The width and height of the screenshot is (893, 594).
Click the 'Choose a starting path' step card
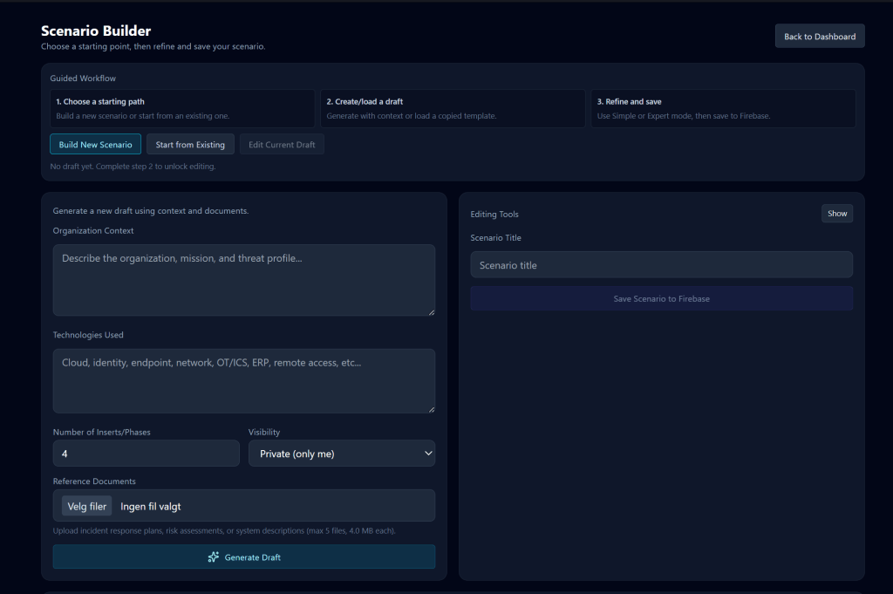pyautogui.click(x=182, y=107)
